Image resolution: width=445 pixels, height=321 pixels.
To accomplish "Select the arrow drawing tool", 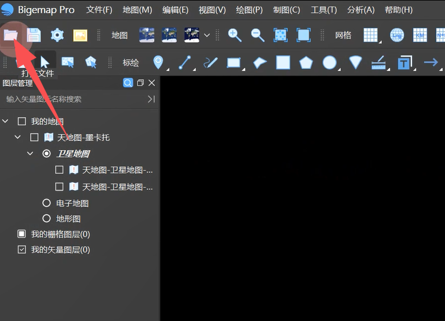I will tap(431, 62).
